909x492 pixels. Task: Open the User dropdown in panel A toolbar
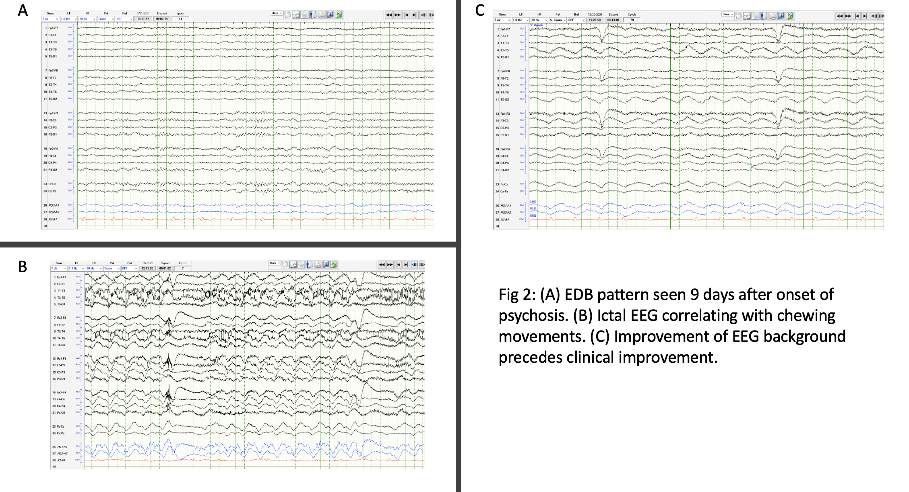coord(277,13)
